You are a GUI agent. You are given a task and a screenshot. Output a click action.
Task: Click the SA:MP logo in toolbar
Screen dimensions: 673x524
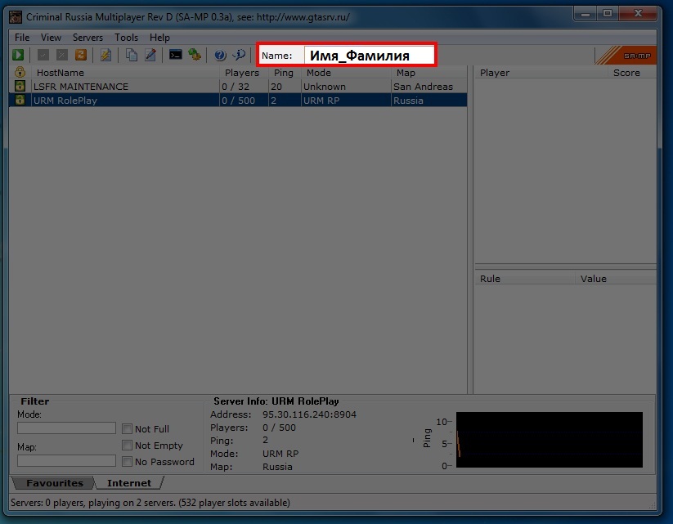pos(627,56)
